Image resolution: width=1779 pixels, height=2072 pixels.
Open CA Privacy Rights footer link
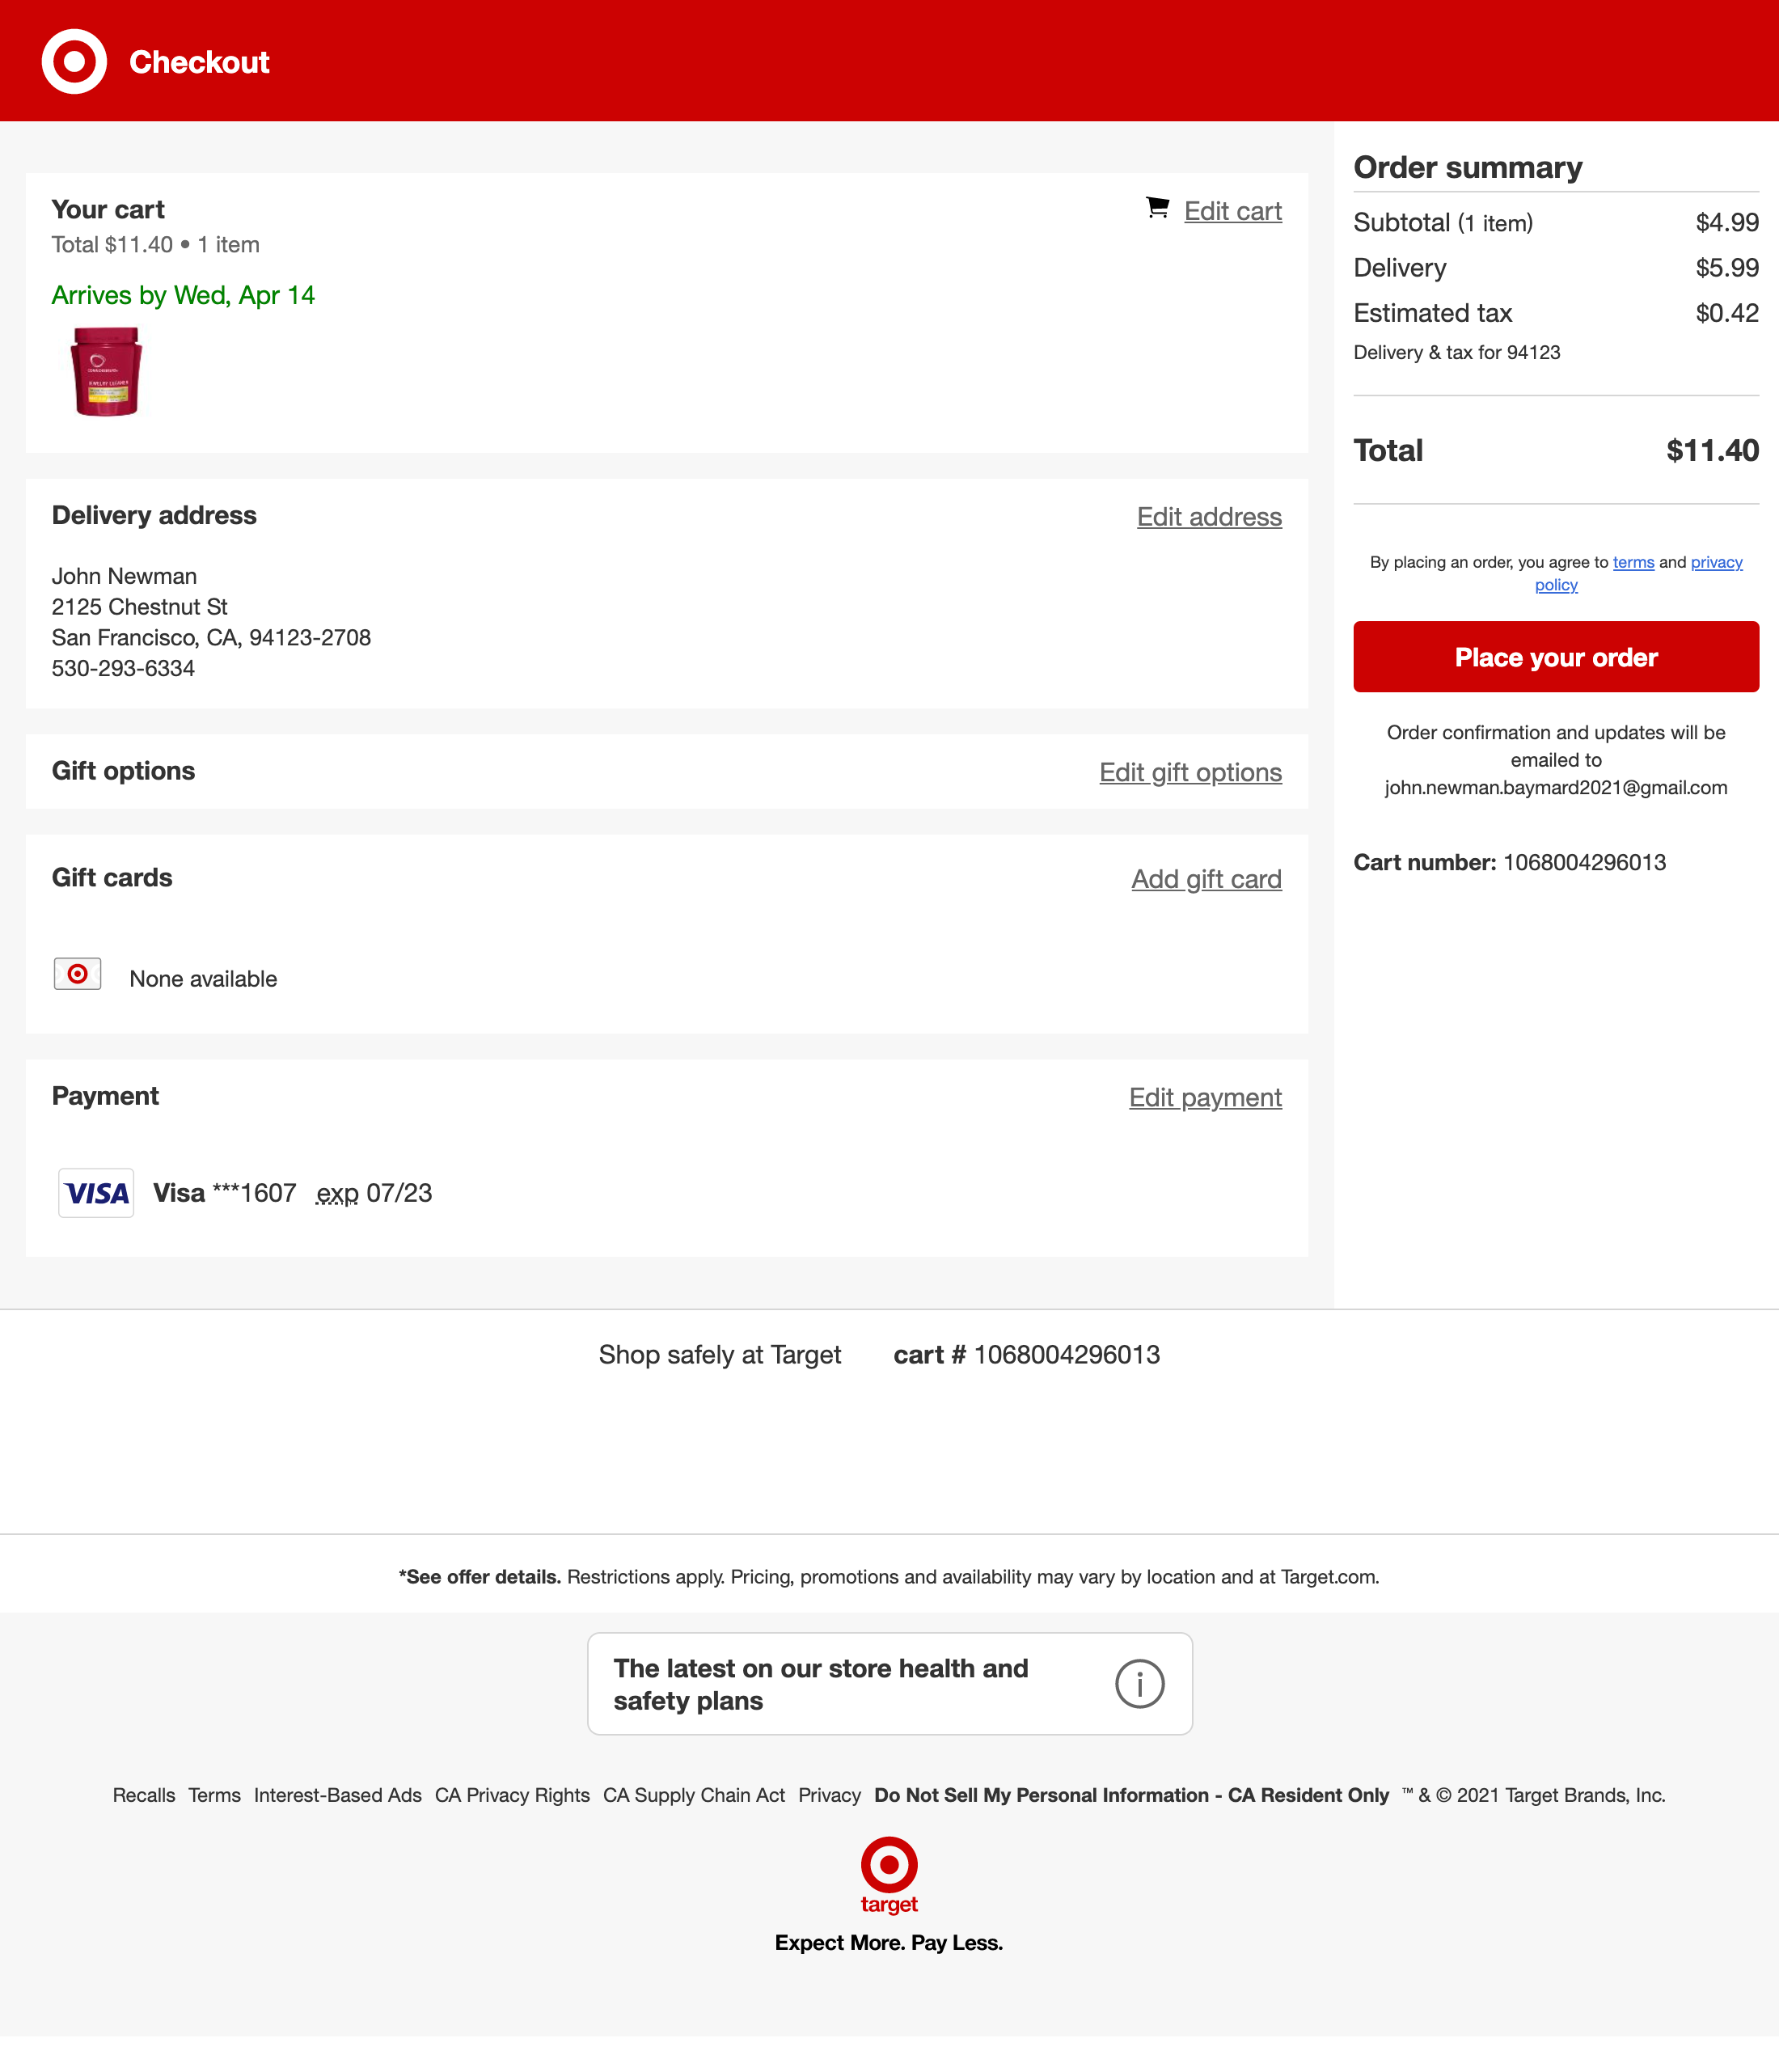coord(512,1795)
